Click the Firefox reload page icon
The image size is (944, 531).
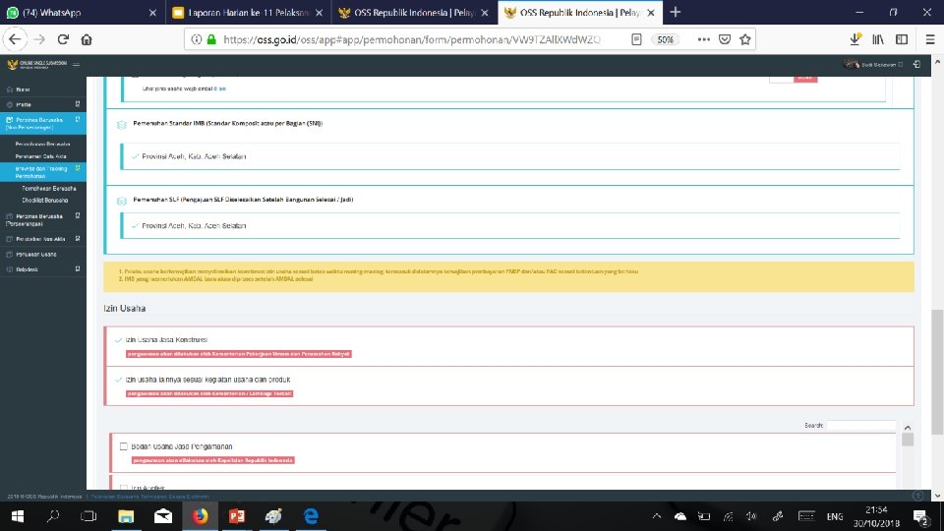[63, 39]
